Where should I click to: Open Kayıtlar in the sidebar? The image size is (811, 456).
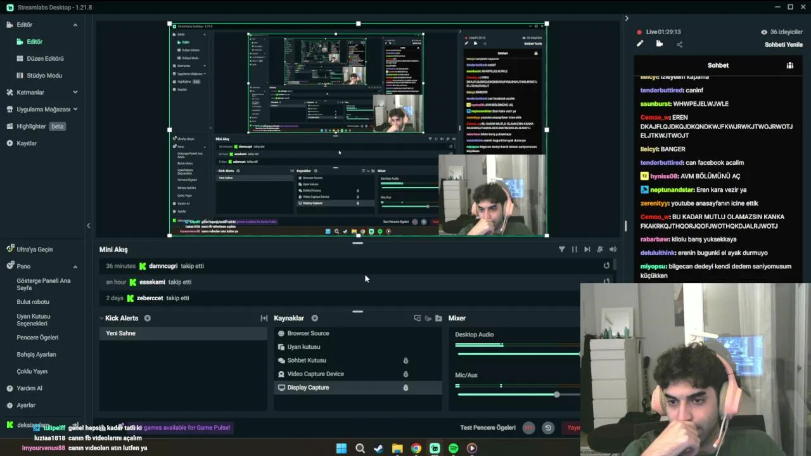tap(27, 143)
